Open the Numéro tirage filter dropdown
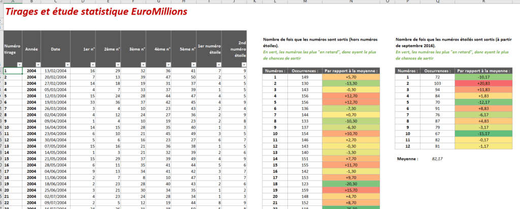Image resolution: width=520 pixels, height=209 pixels. point(19,65)
